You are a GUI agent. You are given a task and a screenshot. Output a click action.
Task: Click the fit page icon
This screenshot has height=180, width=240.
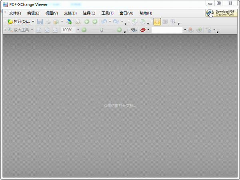pos(47,30)
